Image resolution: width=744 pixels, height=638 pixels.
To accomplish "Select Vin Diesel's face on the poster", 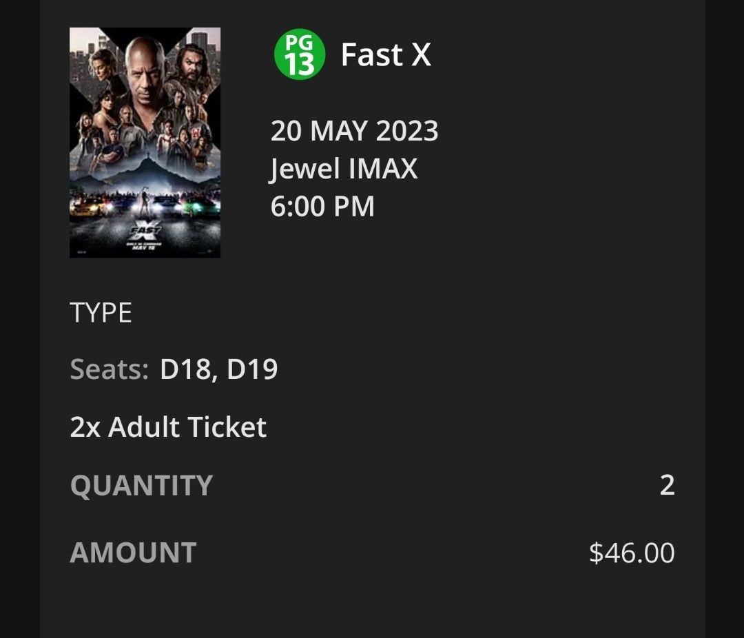I will 145,76.
